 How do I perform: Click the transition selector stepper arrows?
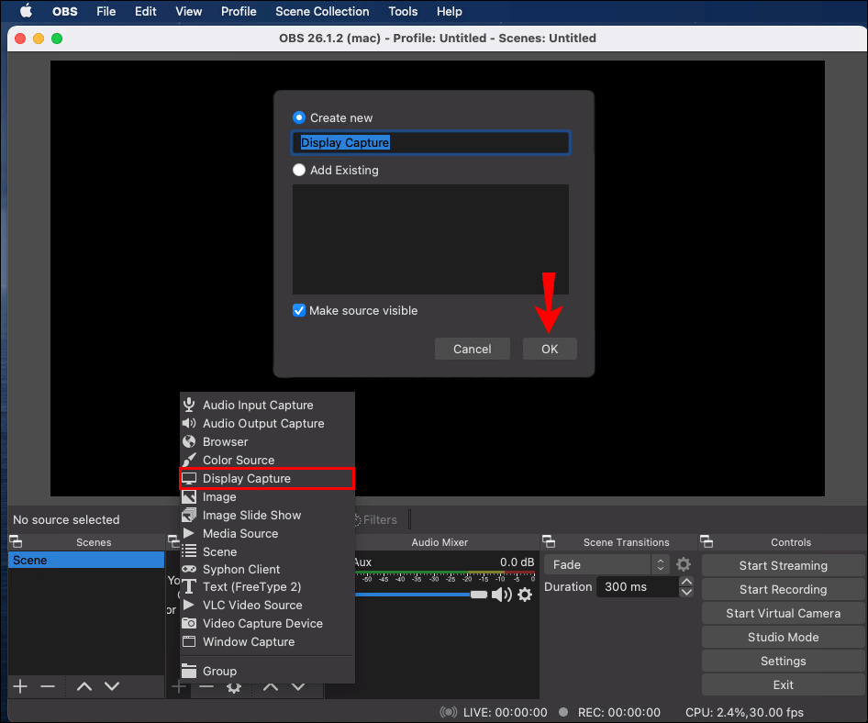pos(660,564)
